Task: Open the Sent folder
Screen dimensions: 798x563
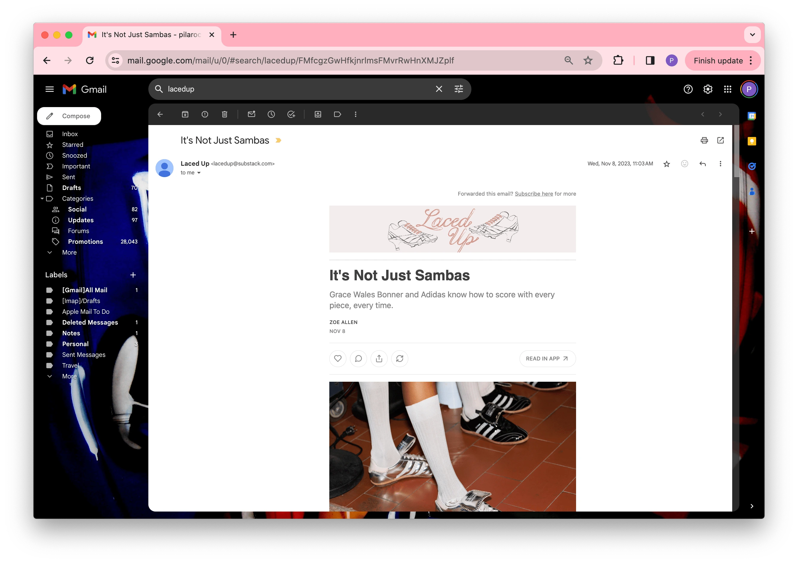Action: pos(68,177)
